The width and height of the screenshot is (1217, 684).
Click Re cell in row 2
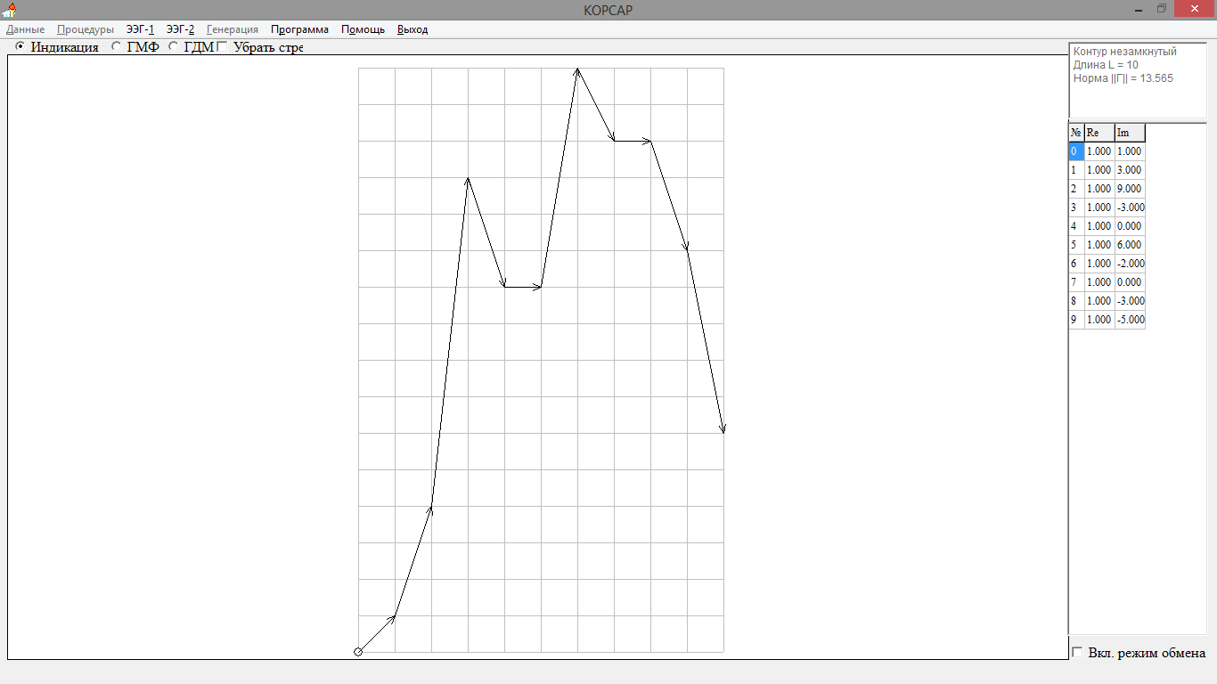1099,189
